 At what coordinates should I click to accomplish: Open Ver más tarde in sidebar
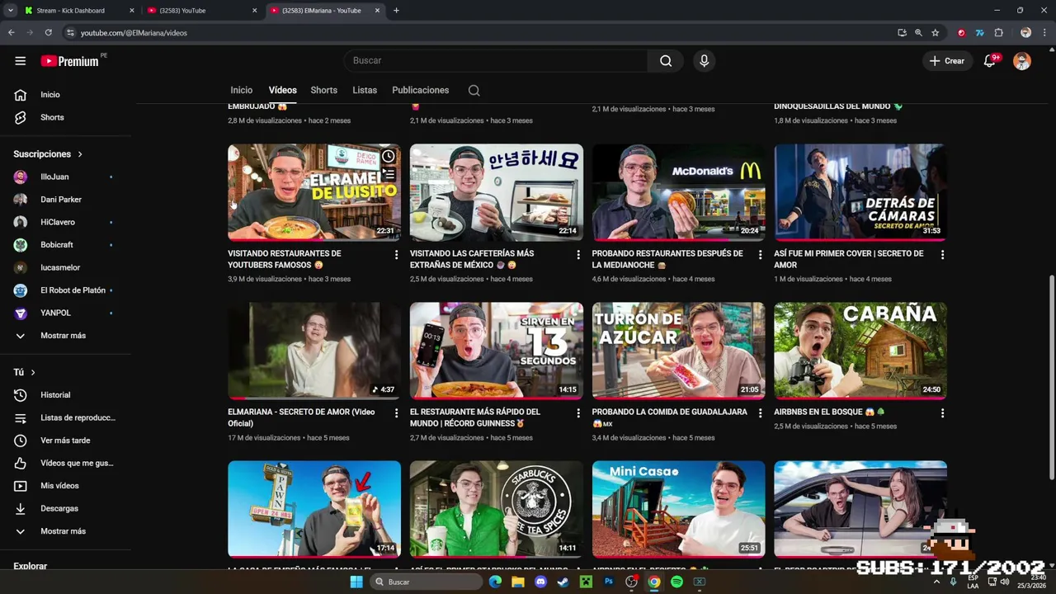click(66, 441)
